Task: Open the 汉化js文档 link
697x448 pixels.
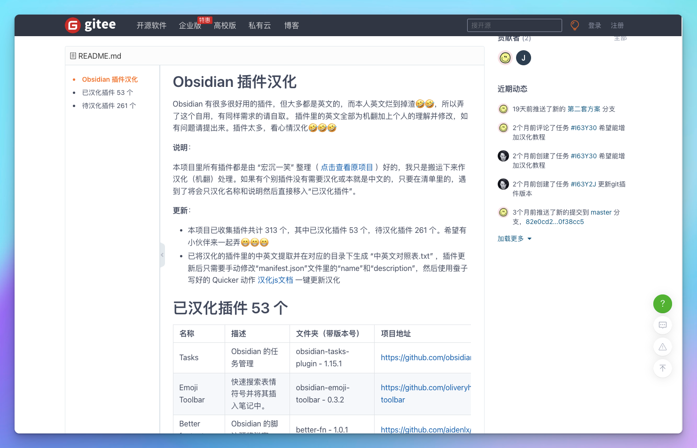Action: click(x=275, y=279)
